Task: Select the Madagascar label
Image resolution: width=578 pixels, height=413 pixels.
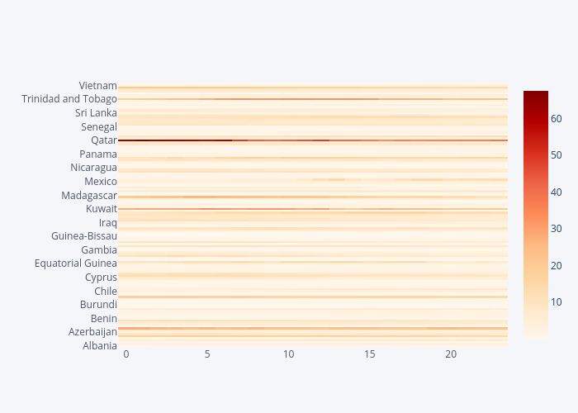Action: tap(88, 196)
